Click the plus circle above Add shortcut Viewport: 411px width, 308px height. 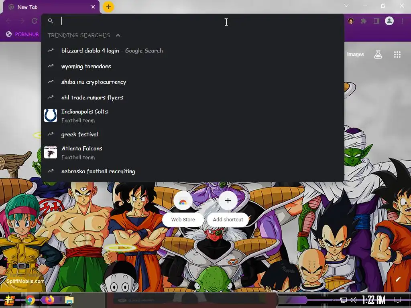click(228, 201)
